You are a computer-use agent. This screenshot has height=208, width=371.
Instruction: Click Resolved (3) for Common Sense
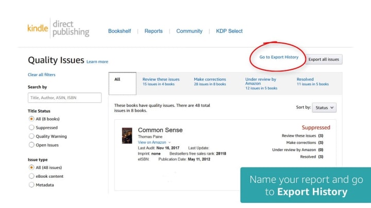312,157
